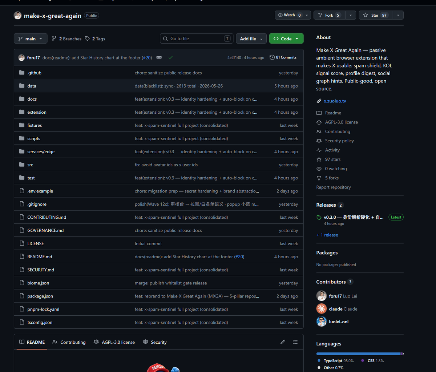Open the Fork options dropdown arrow
Screen dimensions: 436x372
point(350,15)
